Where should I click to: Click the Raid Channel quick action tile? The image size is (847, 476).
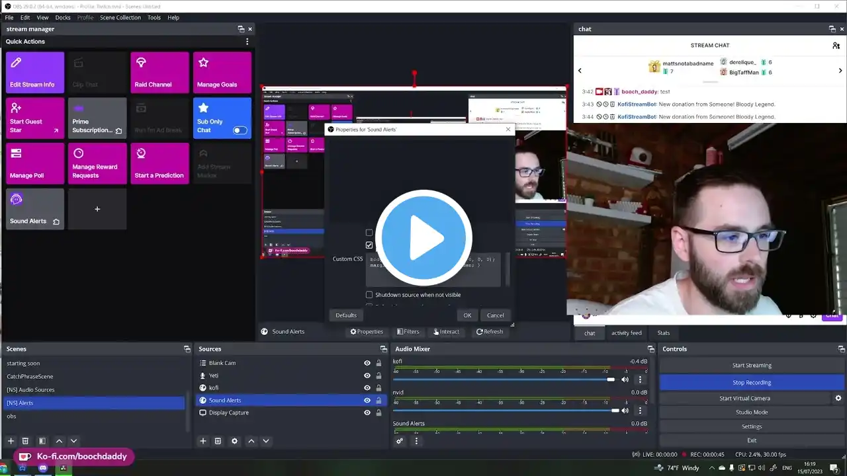(159, 73)
